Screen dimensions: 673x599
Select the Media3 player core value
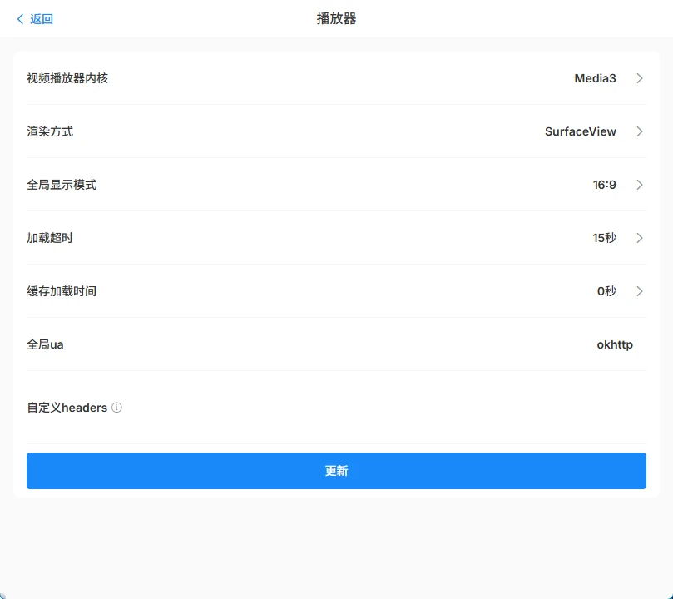click(595, 78)
